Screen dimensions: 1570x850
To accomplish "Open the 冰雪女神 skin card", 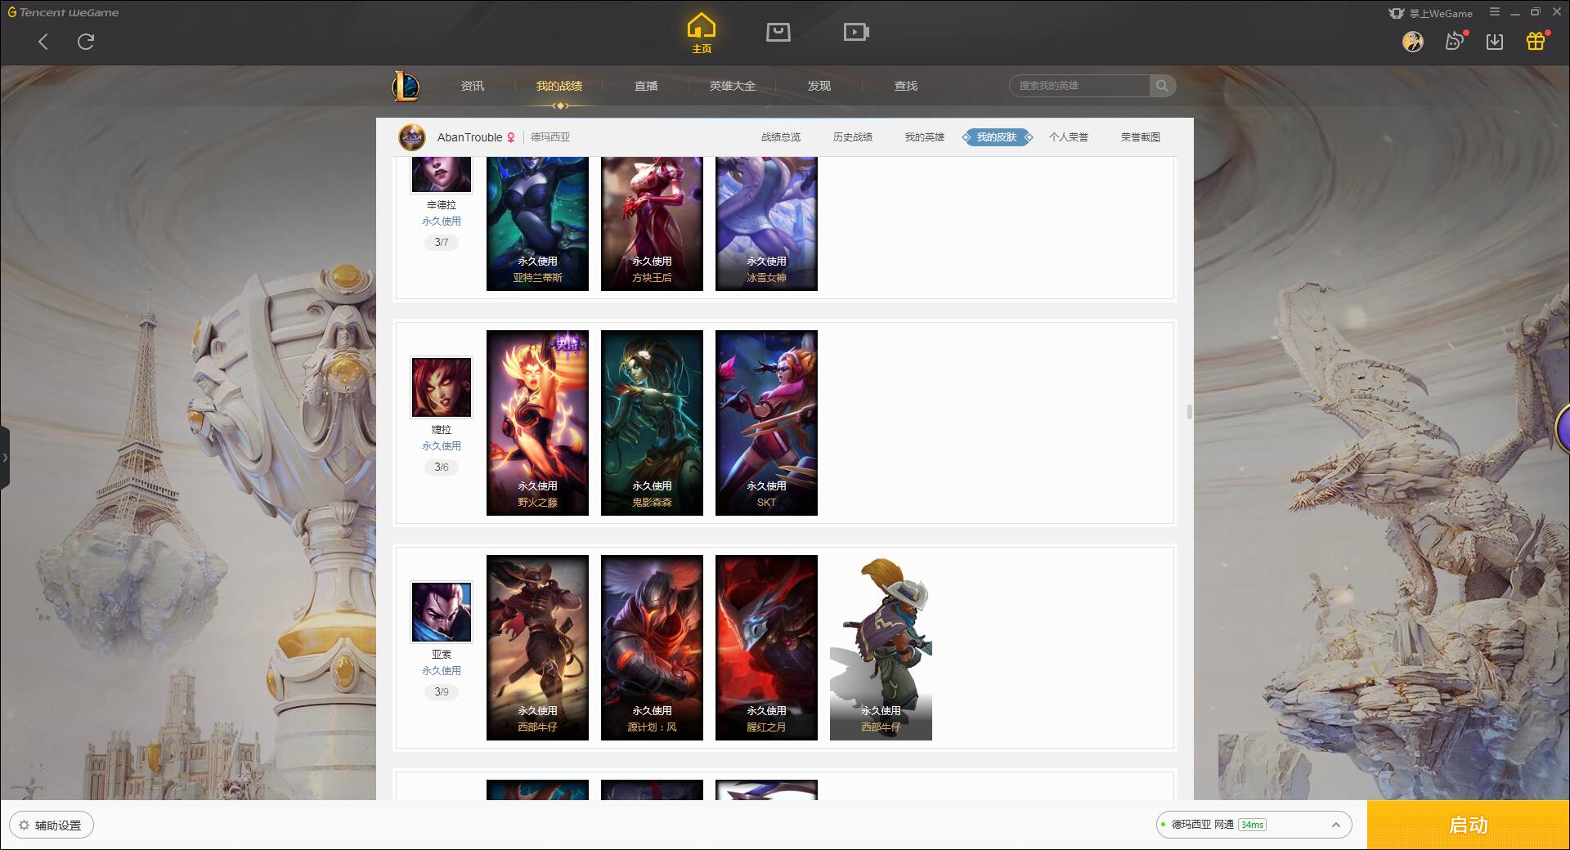I will coord(766,224).
